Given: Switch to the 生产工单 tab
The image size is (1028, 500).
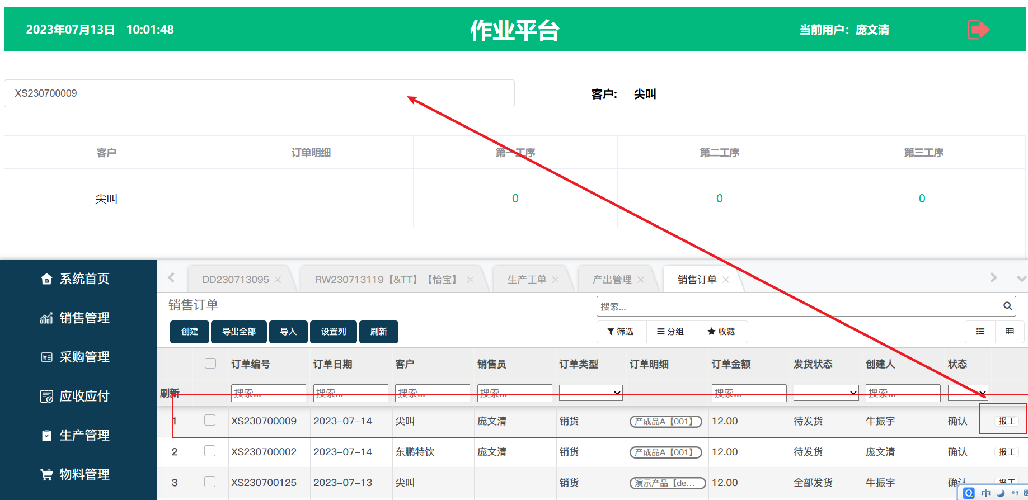Looking at the screenshot, I should tap(526, 280).
